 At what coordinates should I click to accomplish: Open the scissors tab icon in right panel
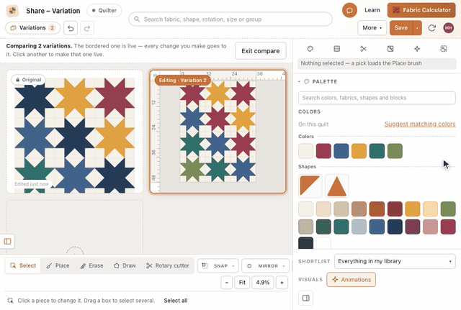pyautogui.click(x=363, y=49)
